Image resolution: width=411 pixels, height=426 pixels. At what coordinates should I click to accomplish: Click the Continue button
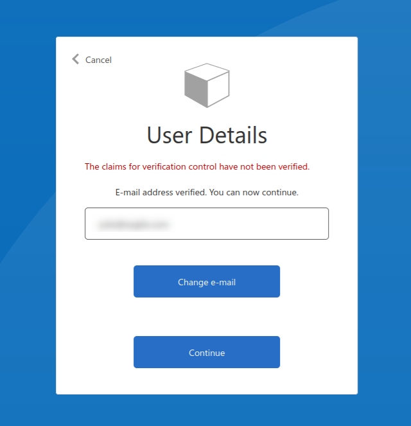pos(207,352)
